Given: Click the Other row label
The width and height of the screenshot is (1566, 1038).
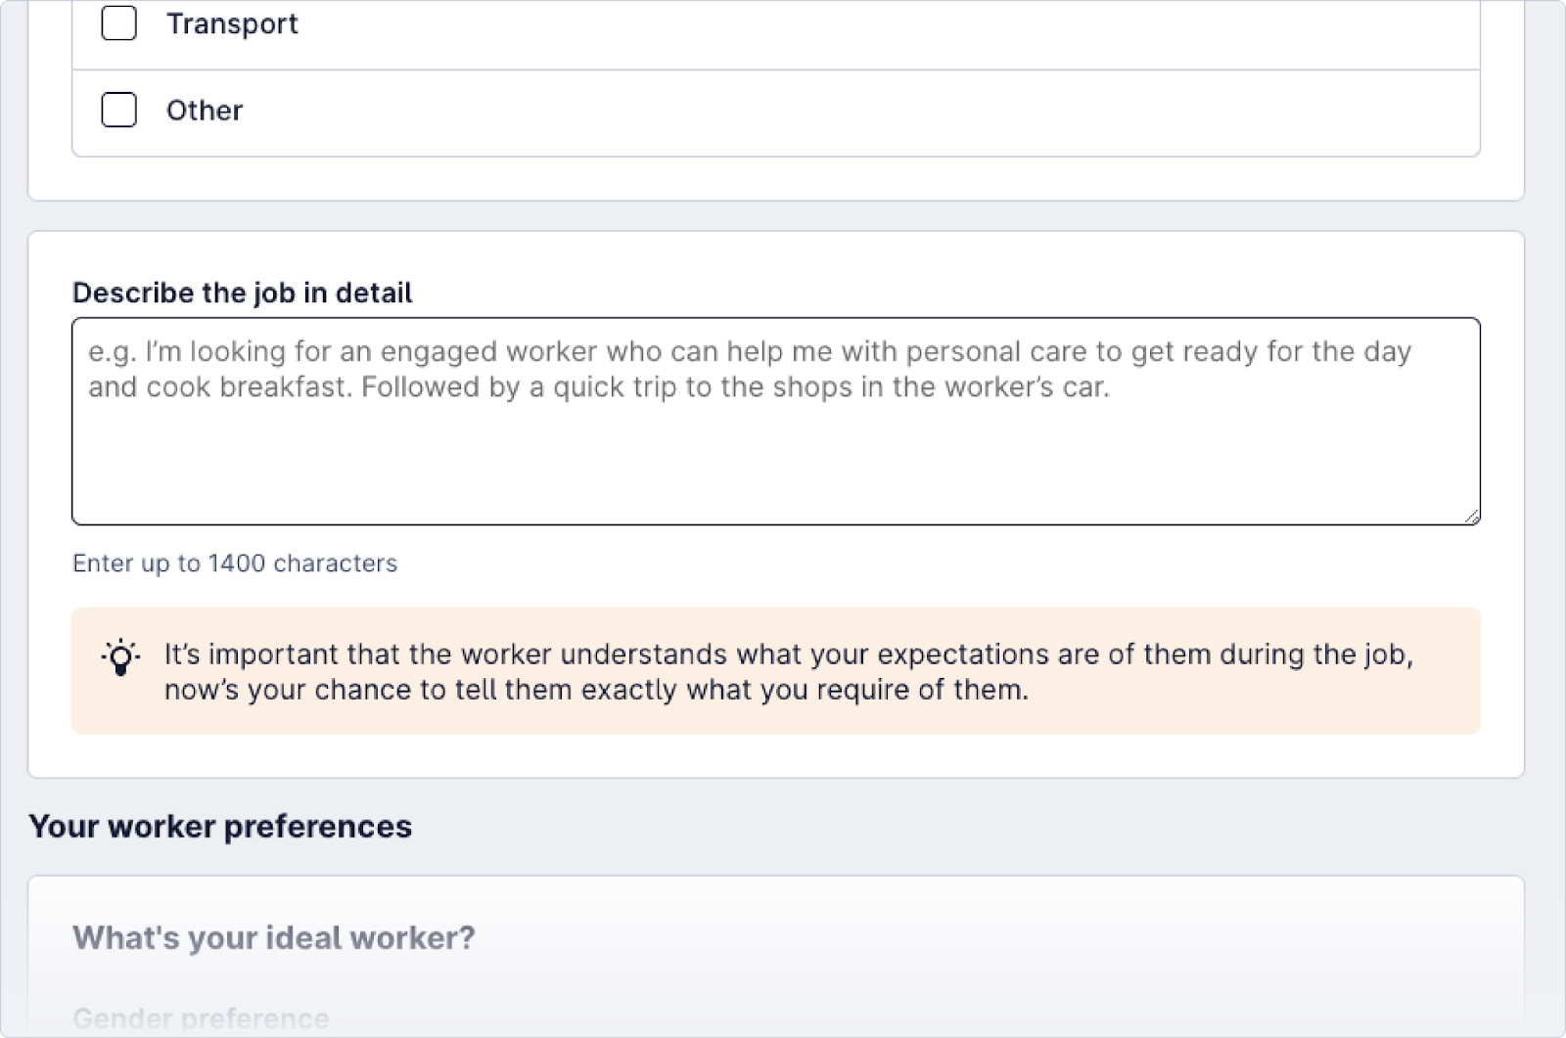Looking at the screenshot, I should 204,110.
